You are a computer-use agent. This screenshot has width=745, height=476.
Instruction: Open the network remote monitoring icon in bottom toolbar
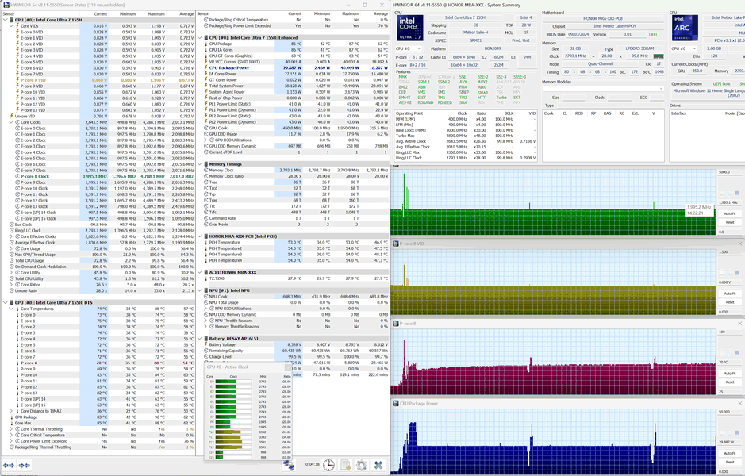coord(288,465)
